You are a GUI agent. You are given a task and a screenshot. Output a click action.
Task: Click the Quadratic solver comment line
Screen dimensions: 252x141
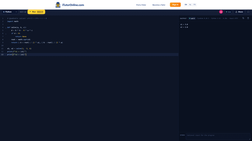click(x=27, y=18)
